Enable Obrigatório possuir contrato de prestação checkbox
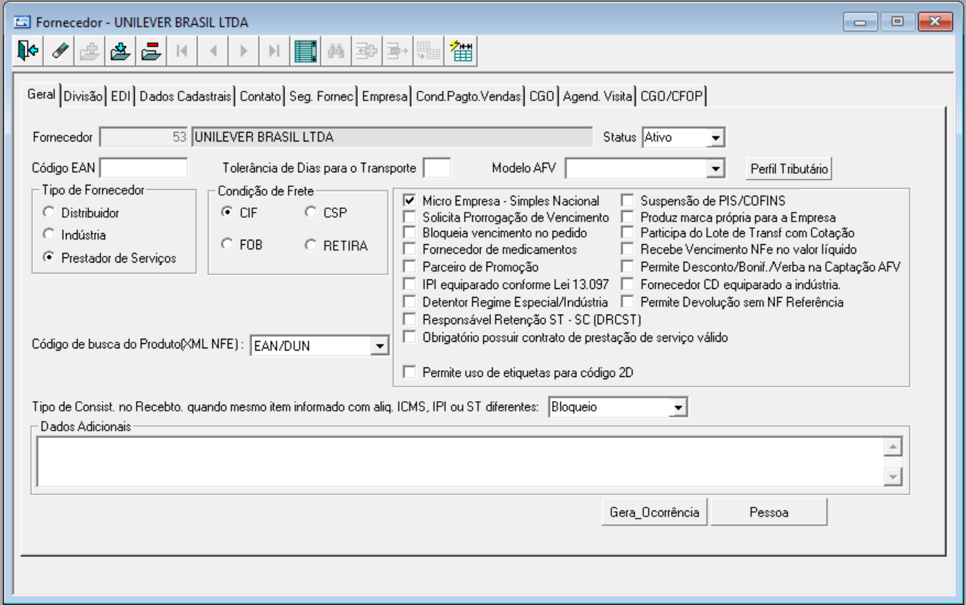This screenshot has width=966, height=605. pyautogui.click(x=410, y=337)
